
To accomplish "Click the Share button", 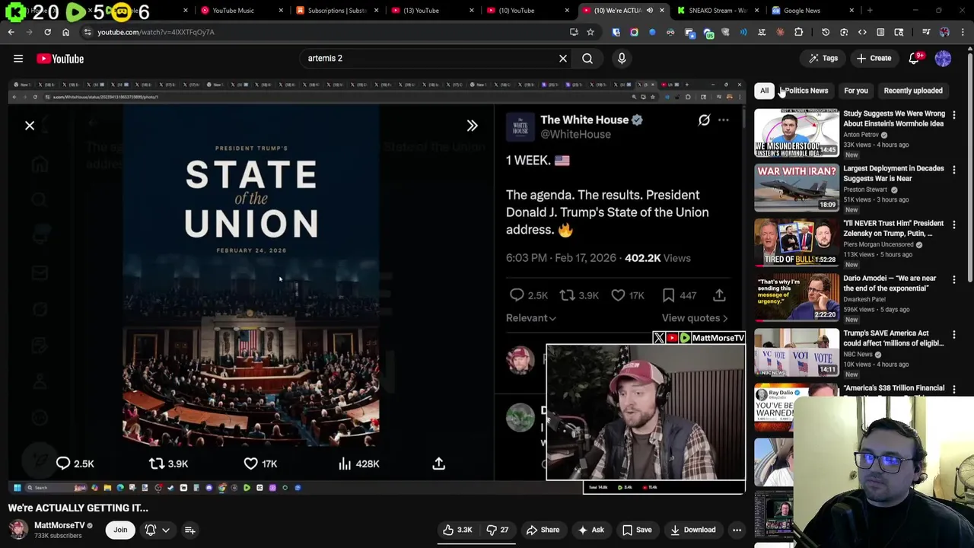I will pos(543,530).
